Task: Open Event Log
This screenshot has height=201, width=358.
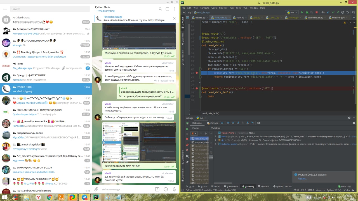Action: click(344, 186)
